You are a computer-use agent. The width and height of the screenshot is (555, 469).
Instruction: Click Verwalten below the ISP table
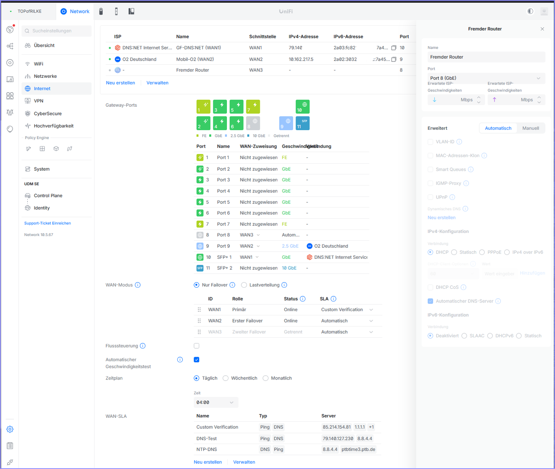pyautogui.click(x=157, y=83)
